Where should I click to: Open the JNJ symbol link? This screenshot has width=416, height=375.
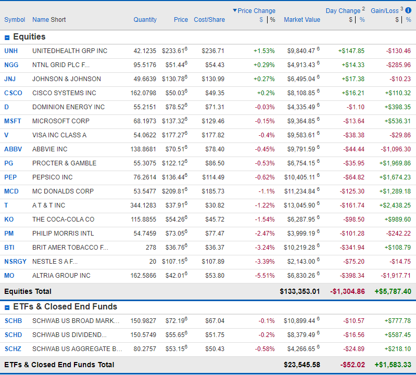(x=10, y=79)
